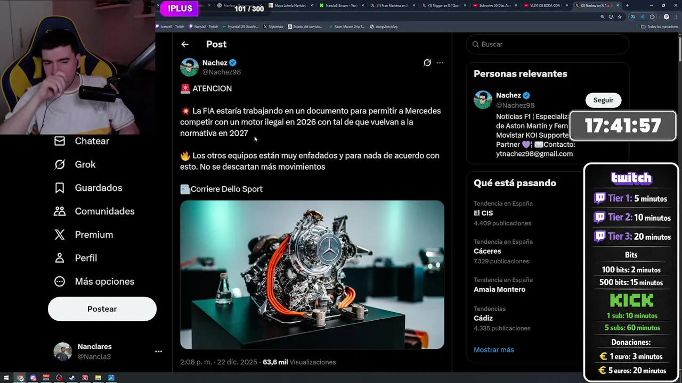Screen dimensions: 682x383
Task: Click the Más opciones circle icon
Action: click(60, 281)
